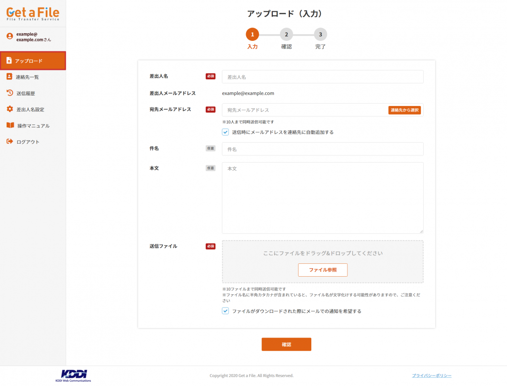The height and width of the screenshot is (386, 507).
Task: Open 送信履歴 menu item
Action: tap(26, 94)
